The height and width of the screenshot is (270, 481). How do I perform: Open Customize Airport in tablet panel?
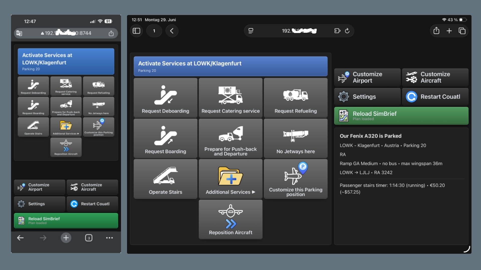(x=367, y=77)
